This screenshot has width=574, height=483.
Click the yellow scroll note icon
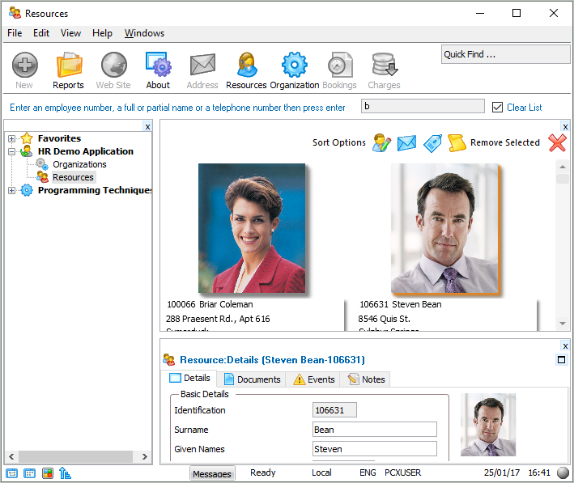(x=457, y=142)
